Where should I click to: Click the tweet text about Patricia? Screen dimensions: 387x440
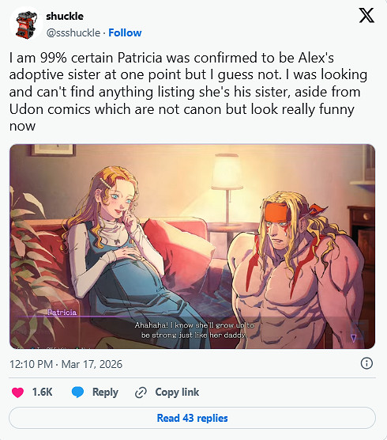pyautogui.click(x=188, y=92)
